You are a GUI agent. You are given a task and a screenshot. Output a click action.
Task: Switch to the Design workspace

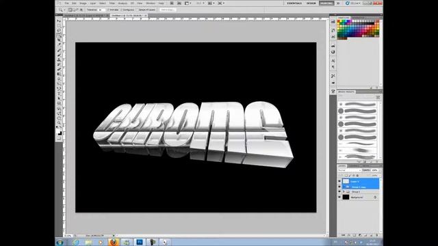point(311,3)
